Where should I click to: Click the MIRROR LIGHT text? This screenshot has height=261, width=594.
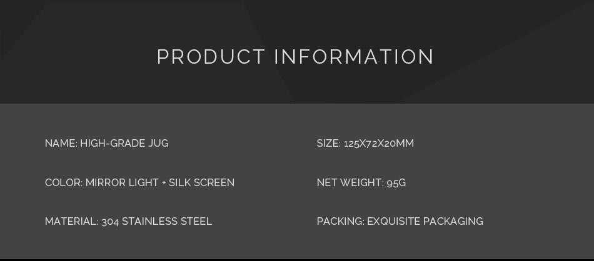tap(121, 183)
